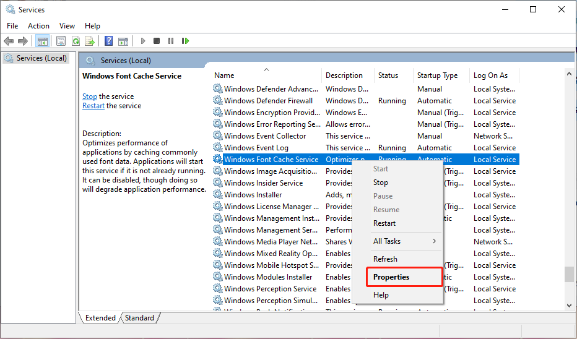577x339 pixels.
Task: Expand the All Tasks submenu
Action: 404,241
